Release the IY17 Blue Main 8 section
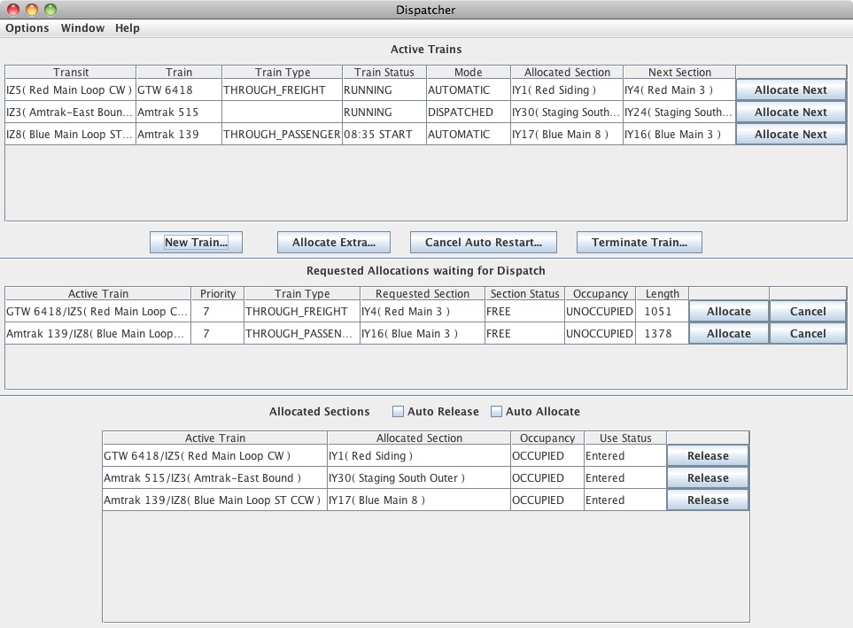853x628 pixels. (707, 500)
